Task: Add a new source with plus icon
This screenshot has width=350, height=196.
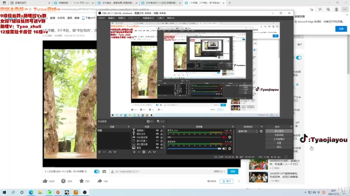Action: coord(134,152)
